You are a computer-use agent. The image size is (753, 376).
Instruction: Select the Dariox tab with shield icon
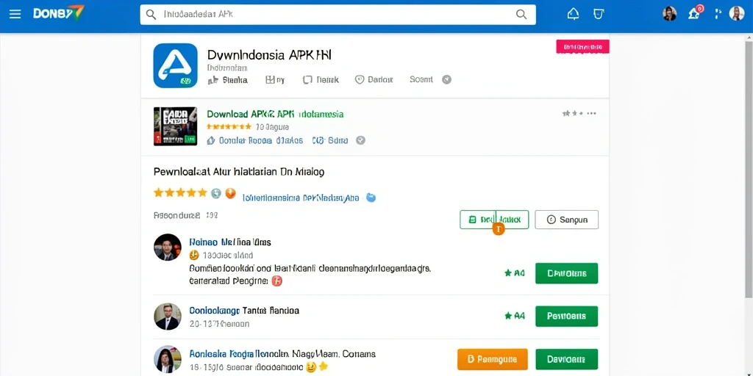click(374, 79)
